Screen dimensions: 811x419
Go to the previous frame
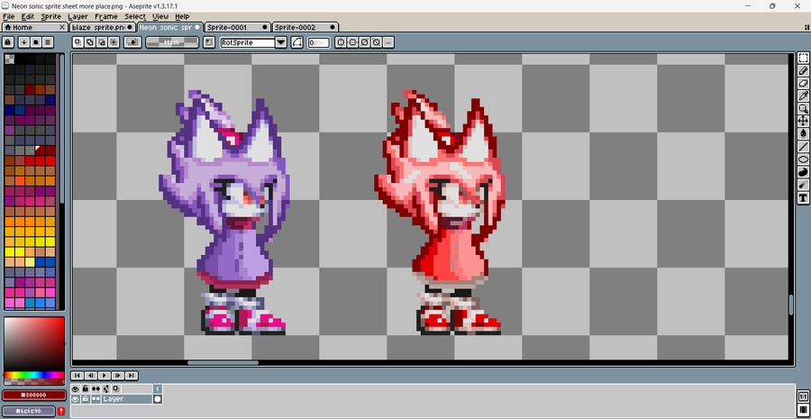[x=91, y=376]
